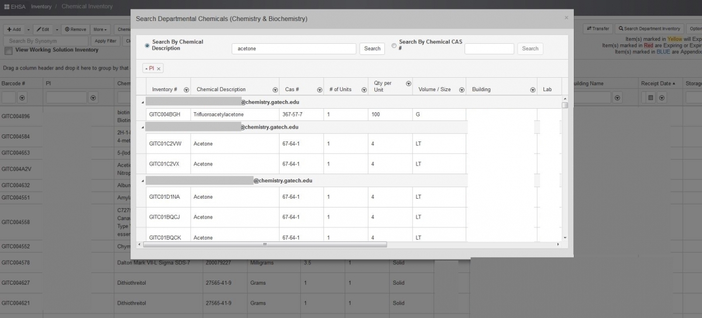Remove the PI grouping with its x icon
This screenshot has width=702, height=318.
[159, 68]
